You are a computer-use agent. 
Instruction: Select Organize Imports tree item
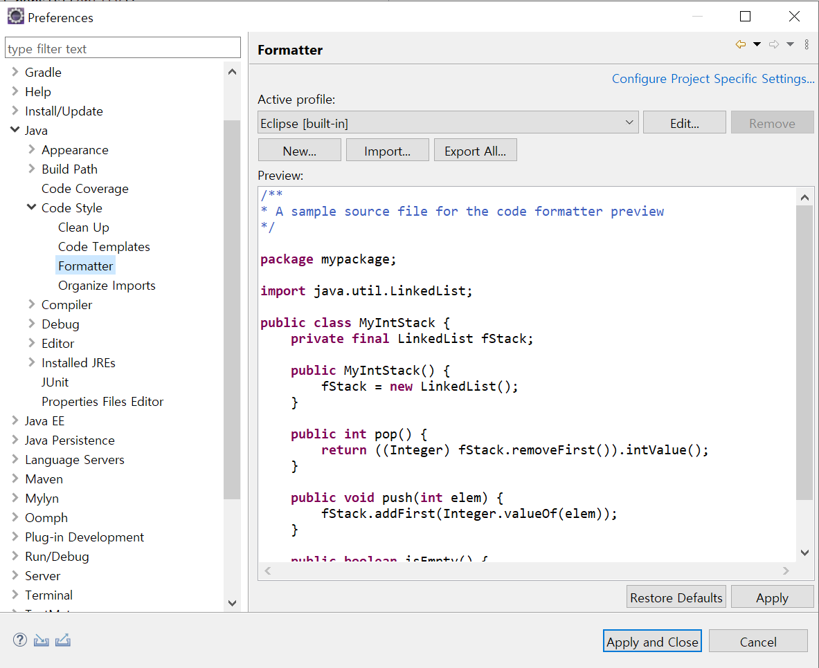pos(107,285)
